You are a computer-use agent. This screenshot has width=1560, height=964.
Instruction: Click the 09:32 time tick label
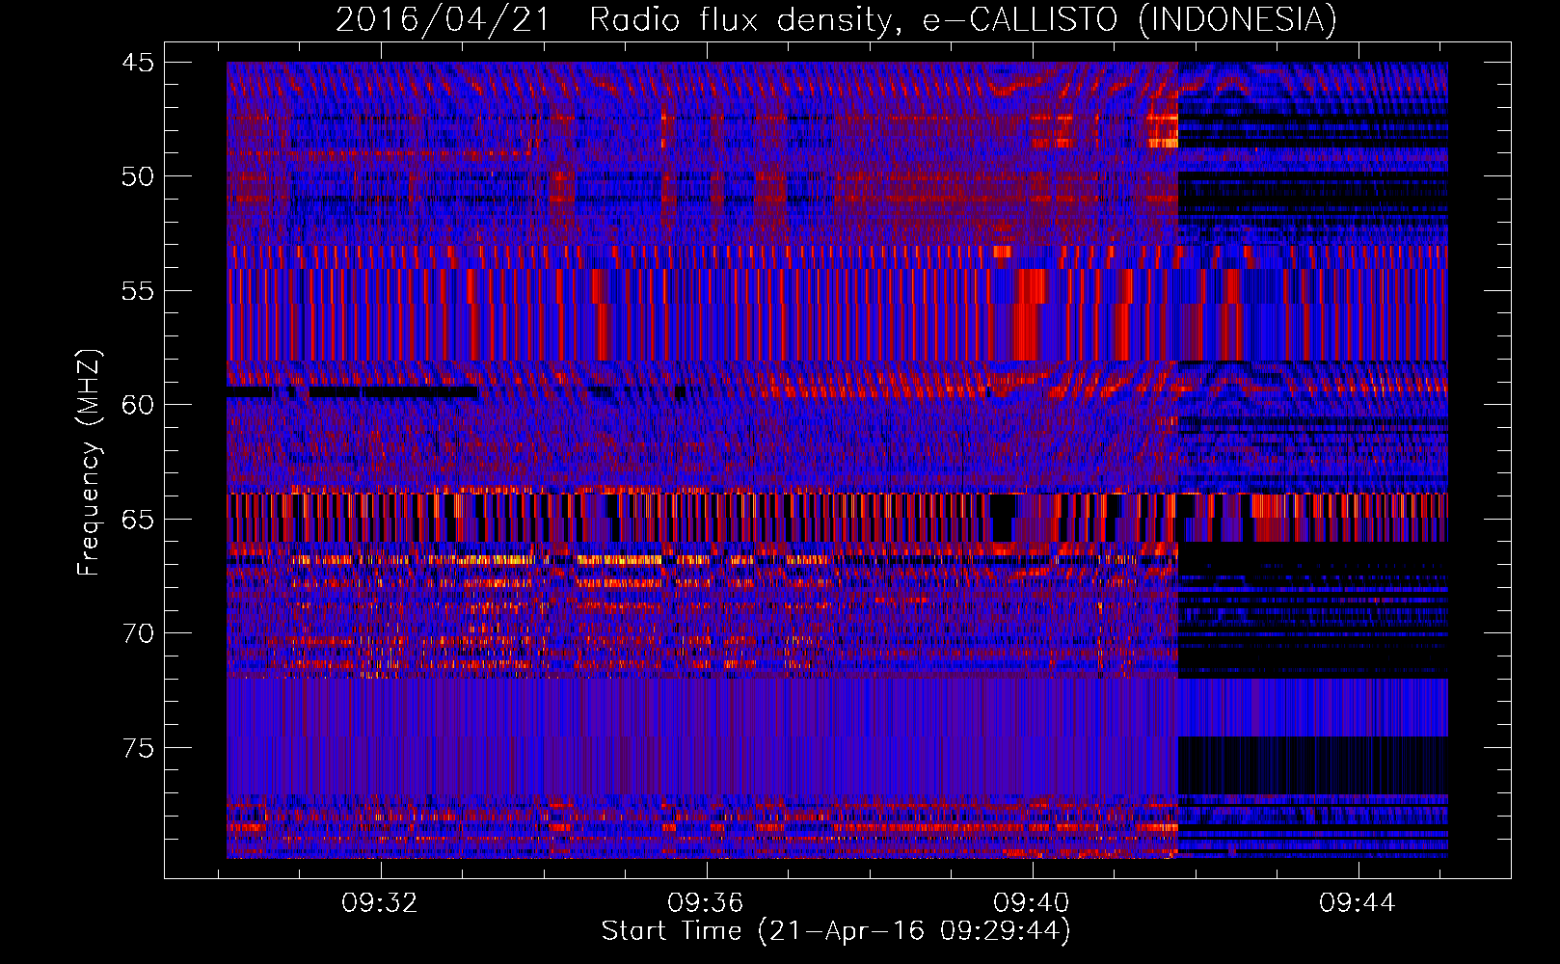click(380, 903)
